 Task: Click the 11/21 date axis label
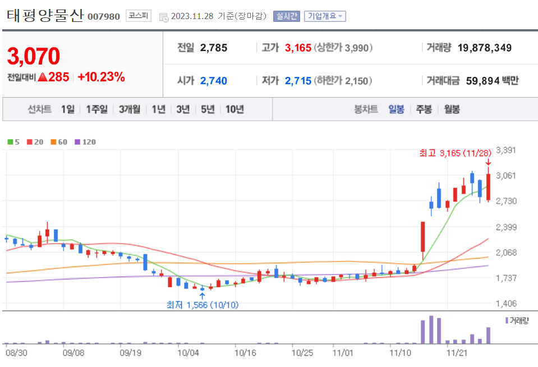click(457, 353)
